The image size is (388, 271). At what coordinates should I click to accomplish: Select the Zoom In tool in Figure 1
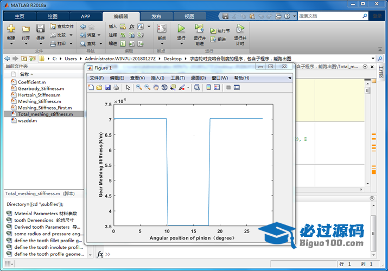point(139,87)
